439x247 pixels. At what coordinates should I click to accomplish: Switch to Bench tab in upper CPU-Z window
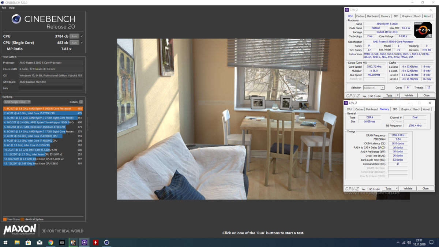point(417,16)
